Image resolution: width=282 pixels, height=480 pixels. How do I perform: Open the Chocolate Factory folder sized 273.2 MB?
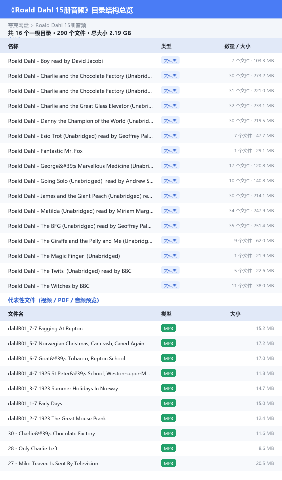[x=80, y=76]
